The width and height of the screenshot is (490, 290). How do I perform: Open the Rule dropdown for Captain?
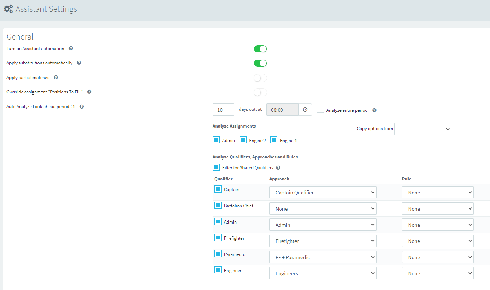(438, 192)
